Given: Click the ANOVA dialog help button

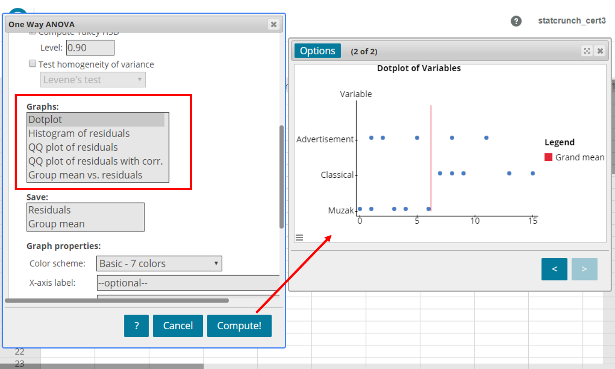Looking at the screenshot, I should click(x=136, y=326).
